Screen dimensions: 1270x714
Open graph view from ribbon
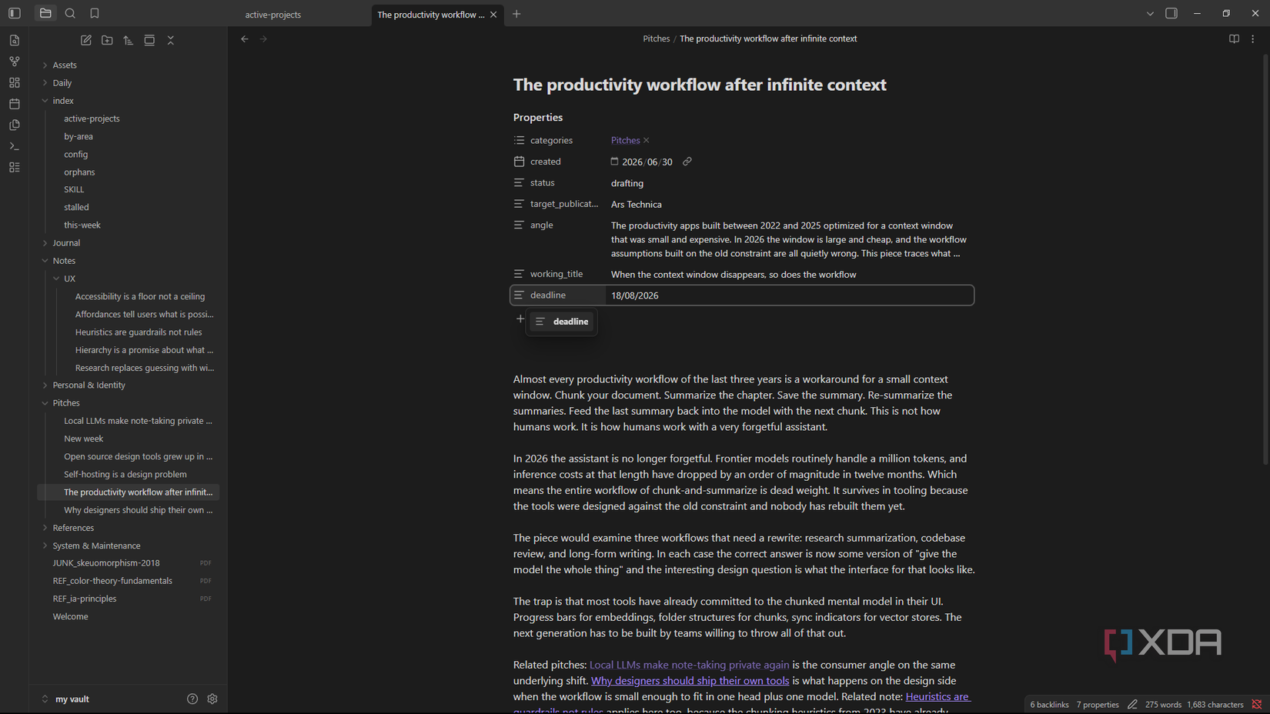pos(15,61)
